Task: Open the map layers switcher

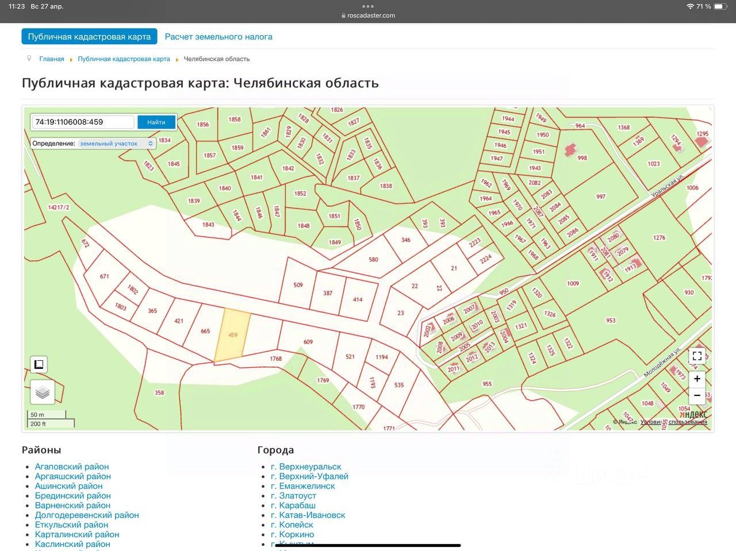Action: (x=43, y=393)
